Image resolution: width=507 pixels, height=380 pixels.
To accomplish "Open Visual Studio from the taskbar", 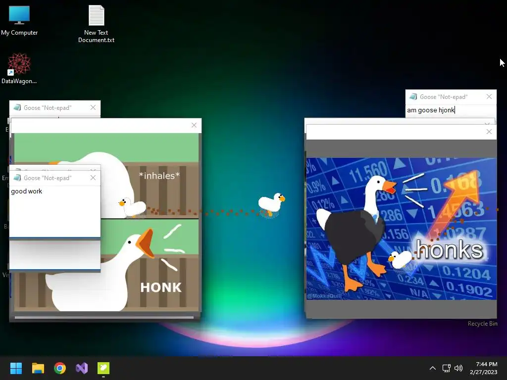I will tap(82, 368).
